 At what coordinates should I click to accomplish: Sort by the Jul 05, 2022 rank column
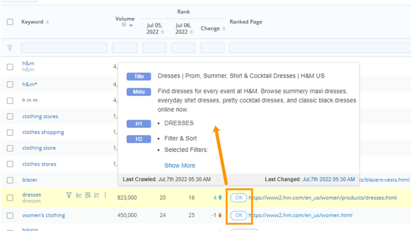pyautogui.click(x=162, y=32)
